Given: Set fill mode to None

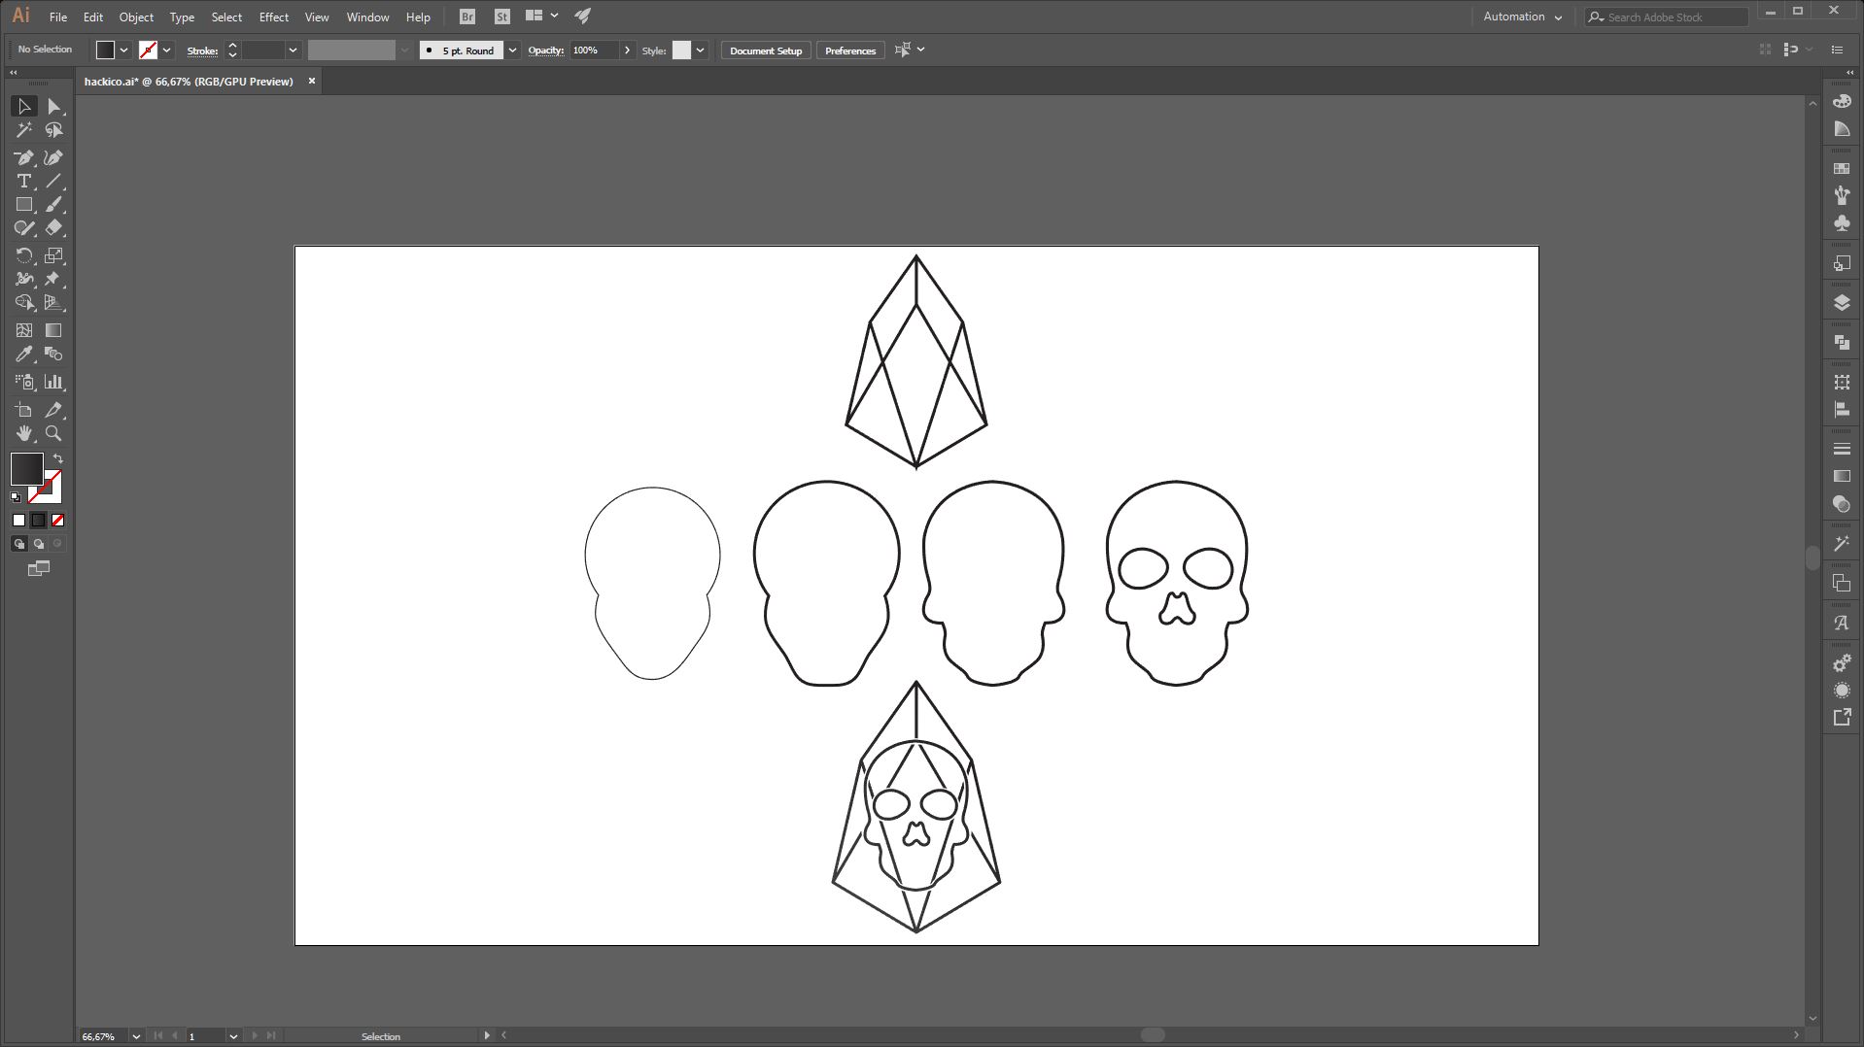Looking at the screenshot, I should pyautogui.click(x=57, y=521).
